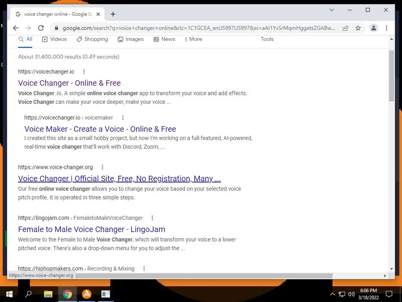Click the lingojam.com FemaletoMaleVoiceChanger breadcrumb
402x302 pixels.
click(80, 218)
